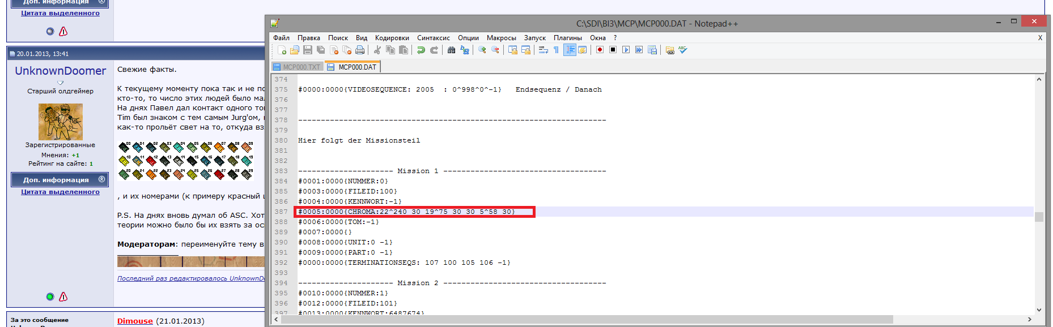1053x327 pixels.
Task: Click the Open file toolbar icon
Action: 294,50
